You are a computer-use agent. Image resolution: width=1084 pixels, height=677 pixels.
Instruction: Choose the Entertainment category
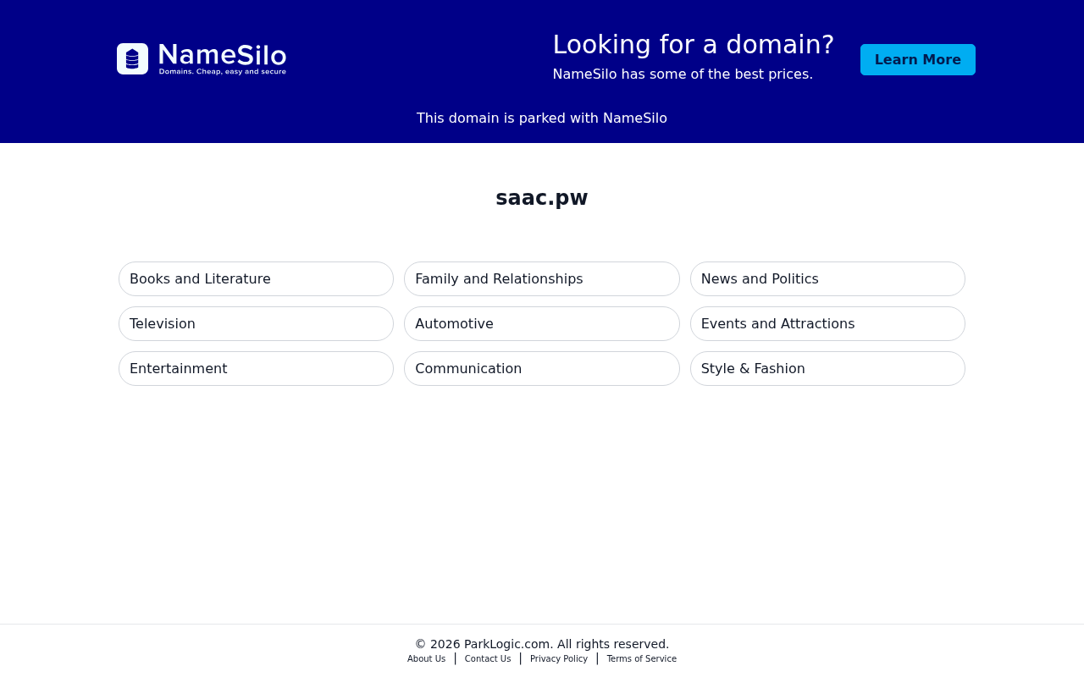pos(256,369)
